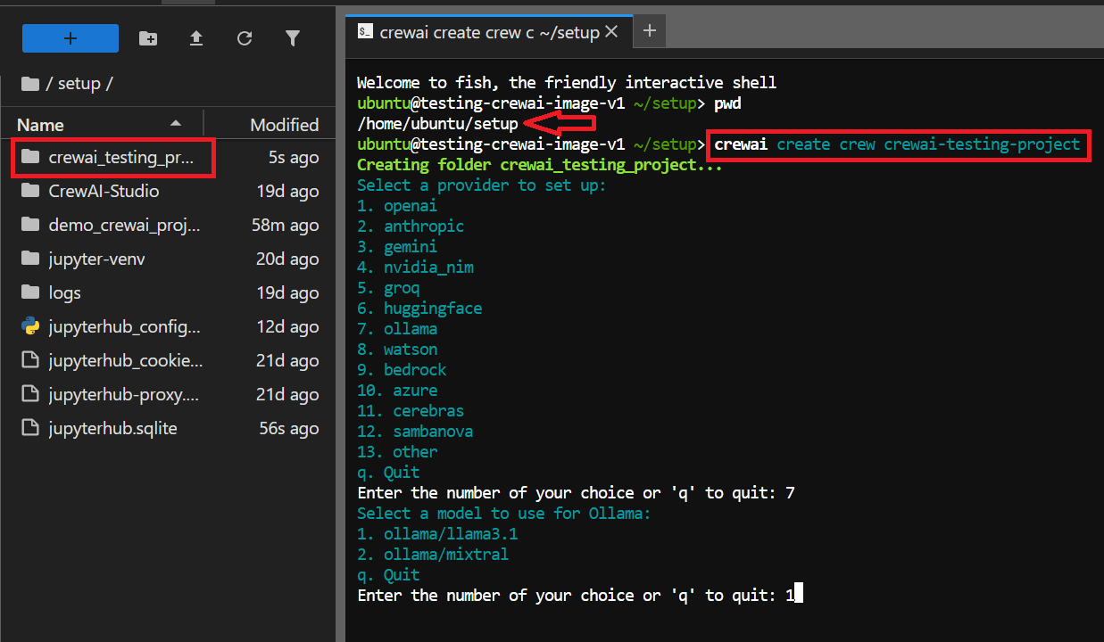Click file icon beside jupyterhub_cookie

coord(30,360)
